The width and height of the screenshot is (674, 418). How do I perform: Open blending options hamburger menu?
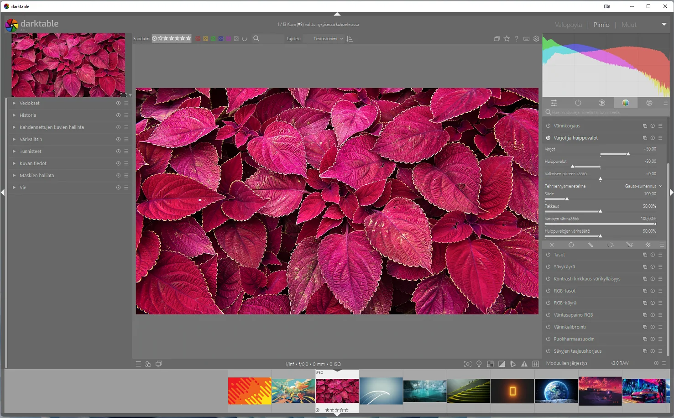[662, 245]
